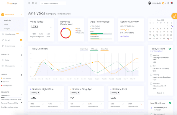
Task: Click the Philip Smith notification count badge
Action: (x=163, y=3)
